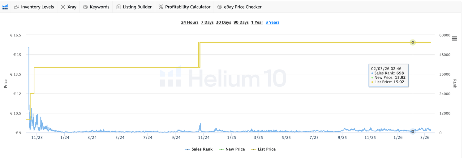
Task: Select the 7 Days time range
Action: [x=207, y=22]
